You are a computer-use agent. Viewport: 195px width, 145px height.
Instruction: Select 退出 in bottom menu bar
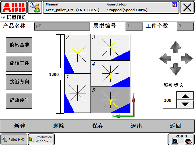(136, 126)
